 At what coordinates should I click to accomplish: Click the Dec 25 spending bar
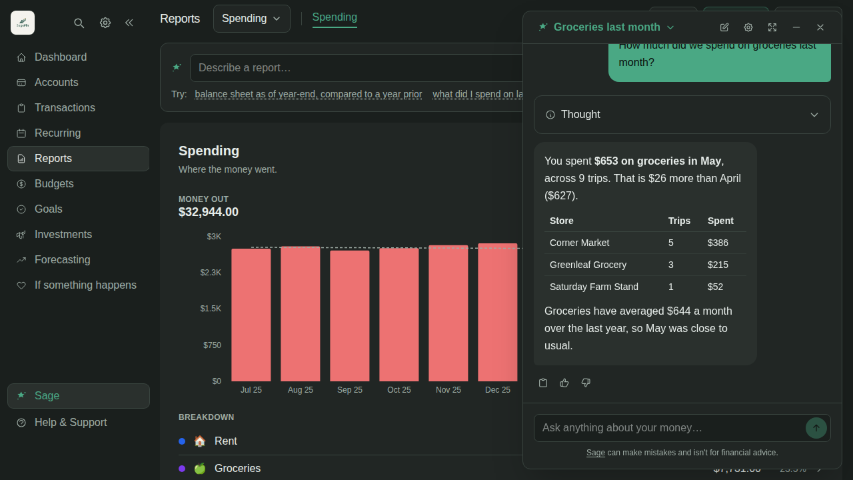[498, 312]
